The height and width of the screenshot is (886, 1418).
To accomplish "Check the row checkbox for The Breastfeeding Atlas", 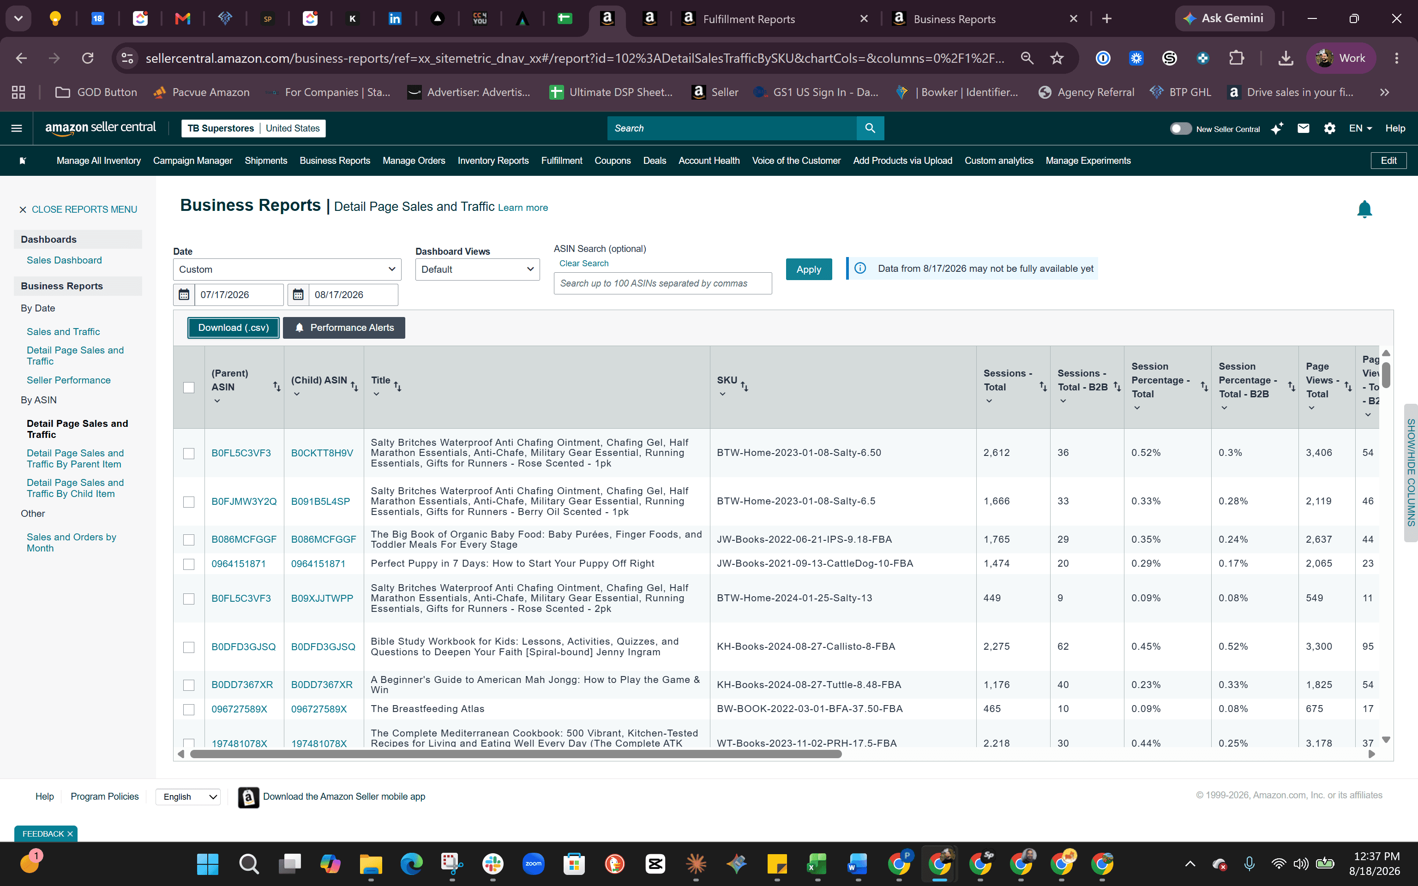I will pyautogui.click(x=189, y=710).
